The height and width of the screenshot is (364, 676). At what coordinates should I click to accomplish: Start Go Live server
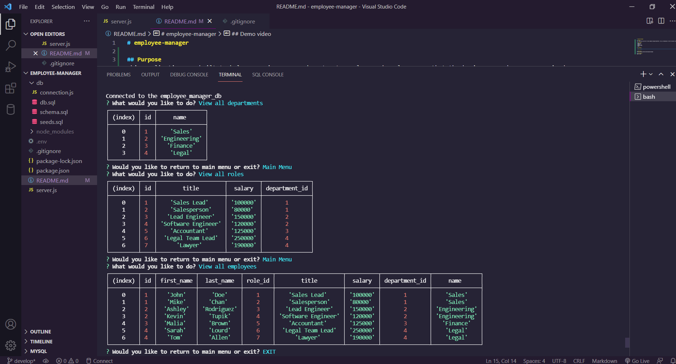pos(637,361)
